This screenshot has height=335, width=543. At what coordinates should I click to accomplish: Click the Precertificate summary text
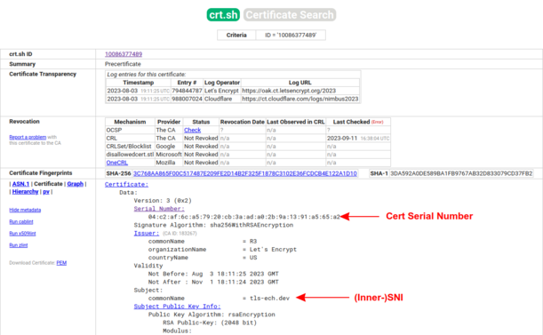tap(123, 64)
